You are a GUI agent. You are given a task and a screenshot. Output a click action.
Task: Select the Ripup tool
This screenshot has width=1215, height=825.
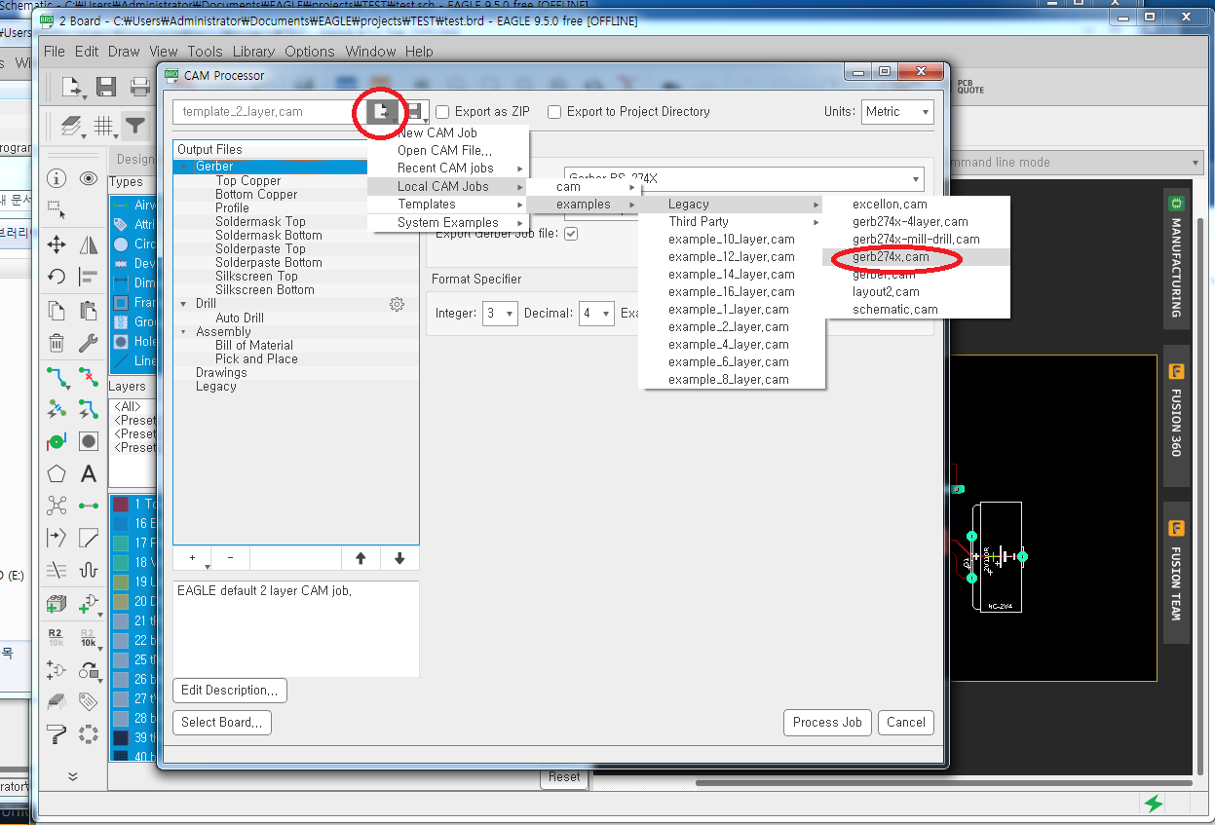click(89, 377)
